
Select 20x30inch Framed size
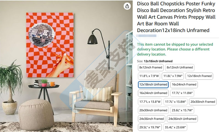point(203,102)
